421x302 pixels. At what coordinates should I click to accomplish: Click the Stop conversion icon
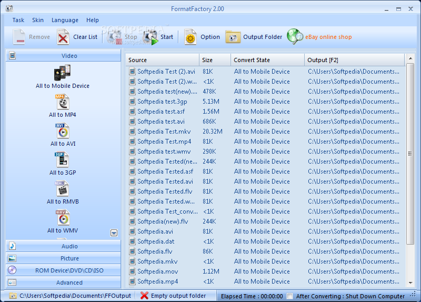pyautogui.click(x=114, y=37)
